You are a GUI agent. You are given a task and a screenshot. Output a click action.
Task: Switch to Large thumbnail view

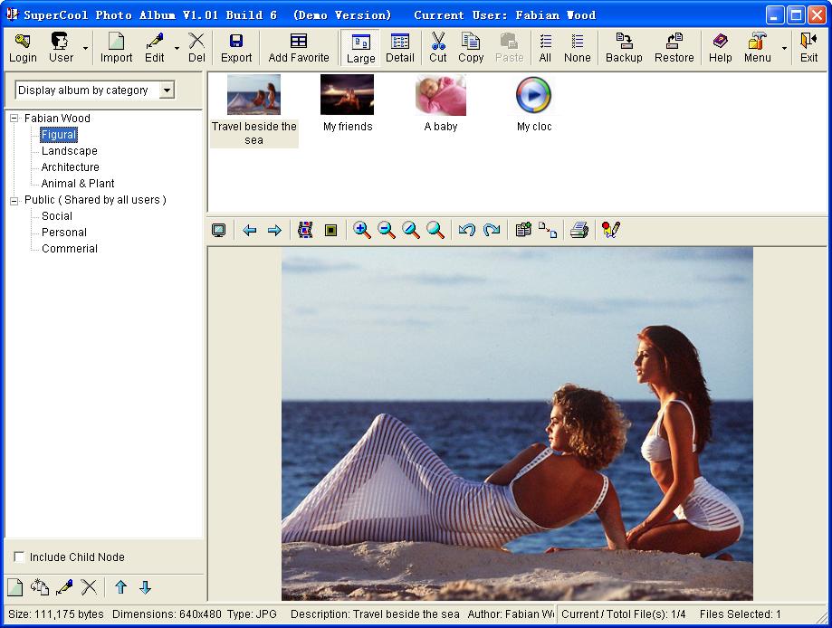click(x=360, y=48)
